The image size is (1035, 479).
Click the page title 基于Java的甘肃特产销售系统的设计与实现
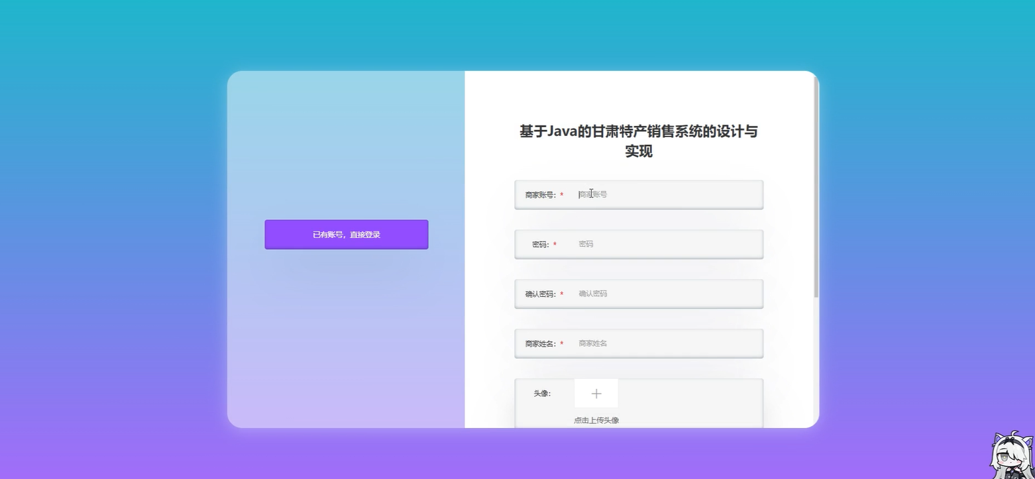(x=638, y=141)
